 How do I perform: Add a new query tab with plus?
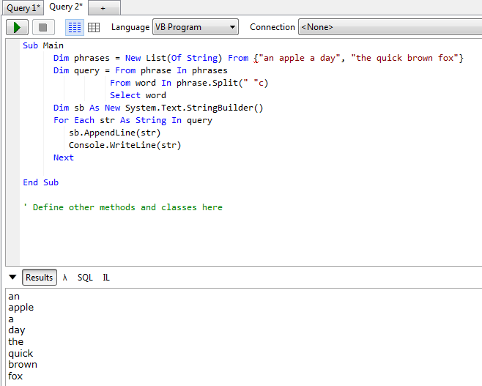[x=103, y=8]
